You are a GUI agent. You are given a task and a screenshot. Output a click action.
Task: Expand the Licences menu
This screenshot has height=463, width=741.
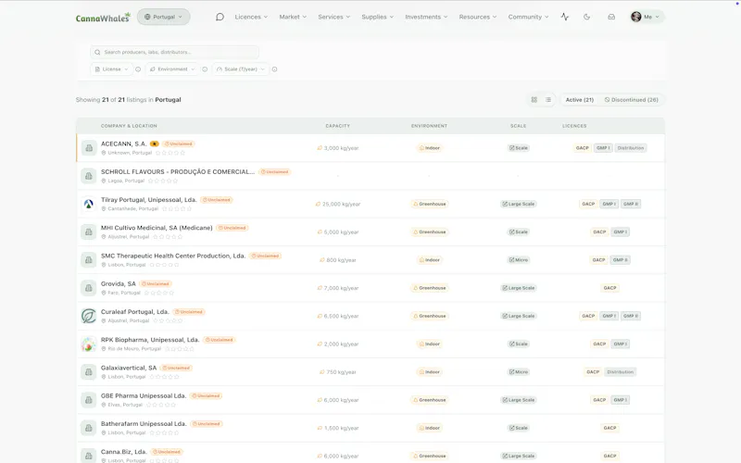click(251, 17)
